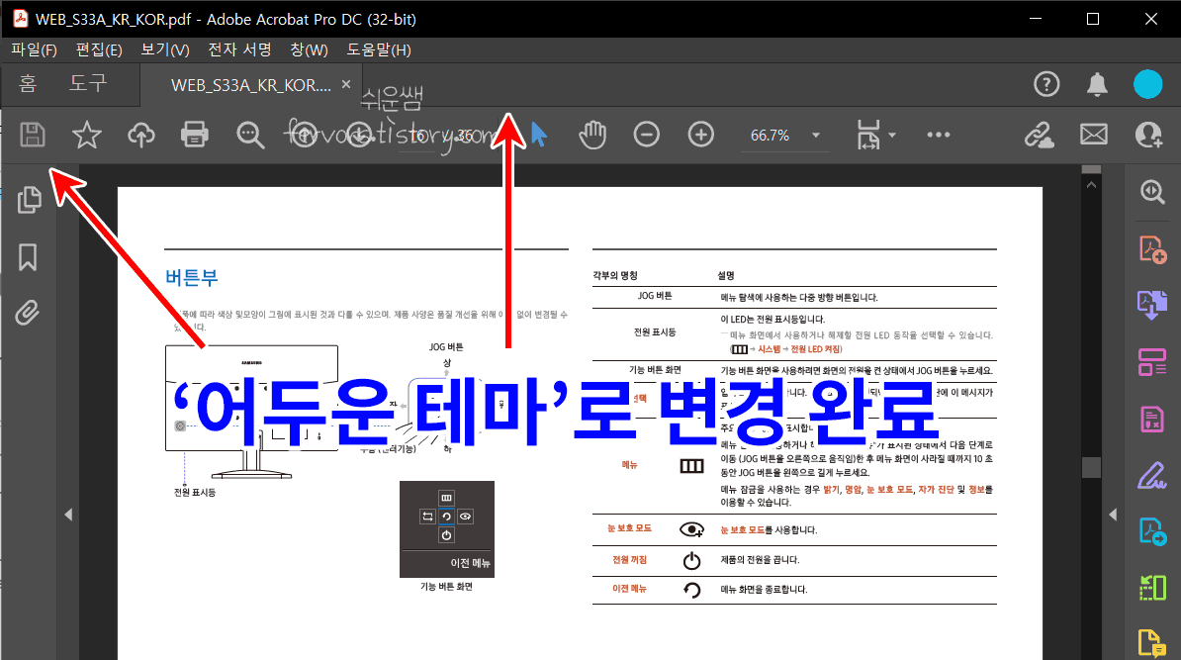This screenshot has height=660, width=1181.
Task: Open the Fill & Sign tool
Action: (x=1151, y=476)
